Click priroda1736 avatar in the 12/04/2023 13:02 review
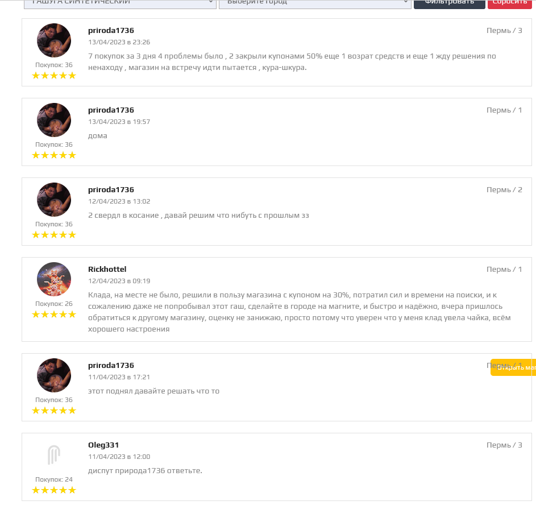536x505 pixels. [x=54, y=200]
